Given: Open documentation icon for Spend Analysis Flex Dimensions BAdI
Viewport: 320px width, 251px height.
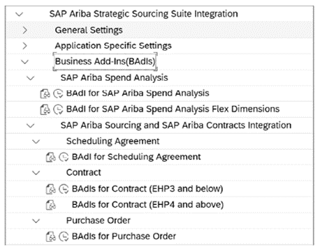Looking at the screenshot, I should [x=45, y=109].
